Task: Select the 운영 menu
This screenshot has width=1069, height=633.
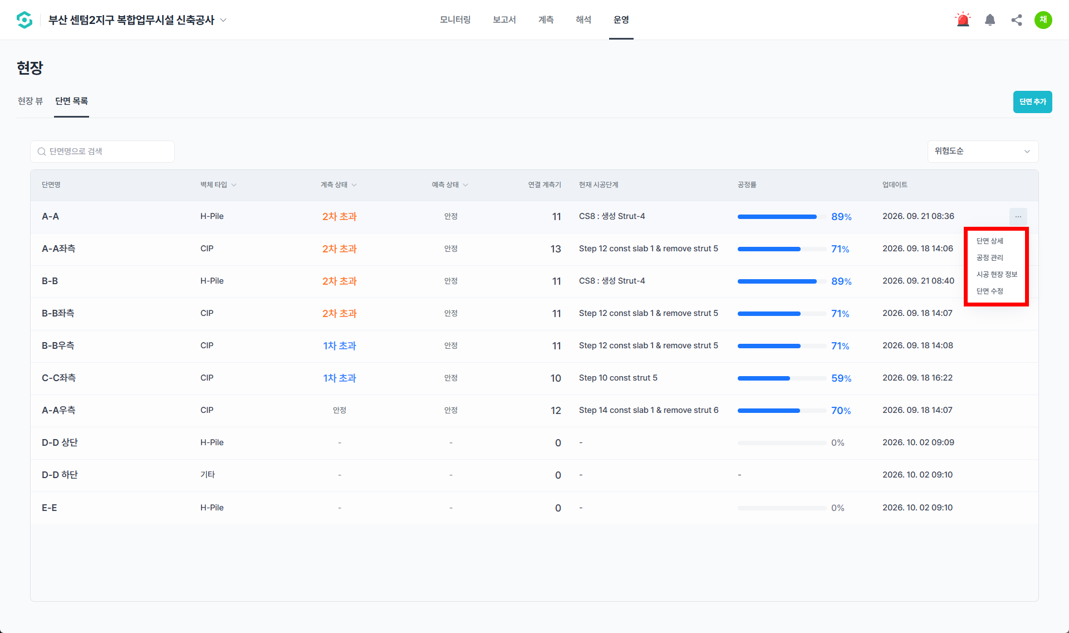Action: click(621, 20)
